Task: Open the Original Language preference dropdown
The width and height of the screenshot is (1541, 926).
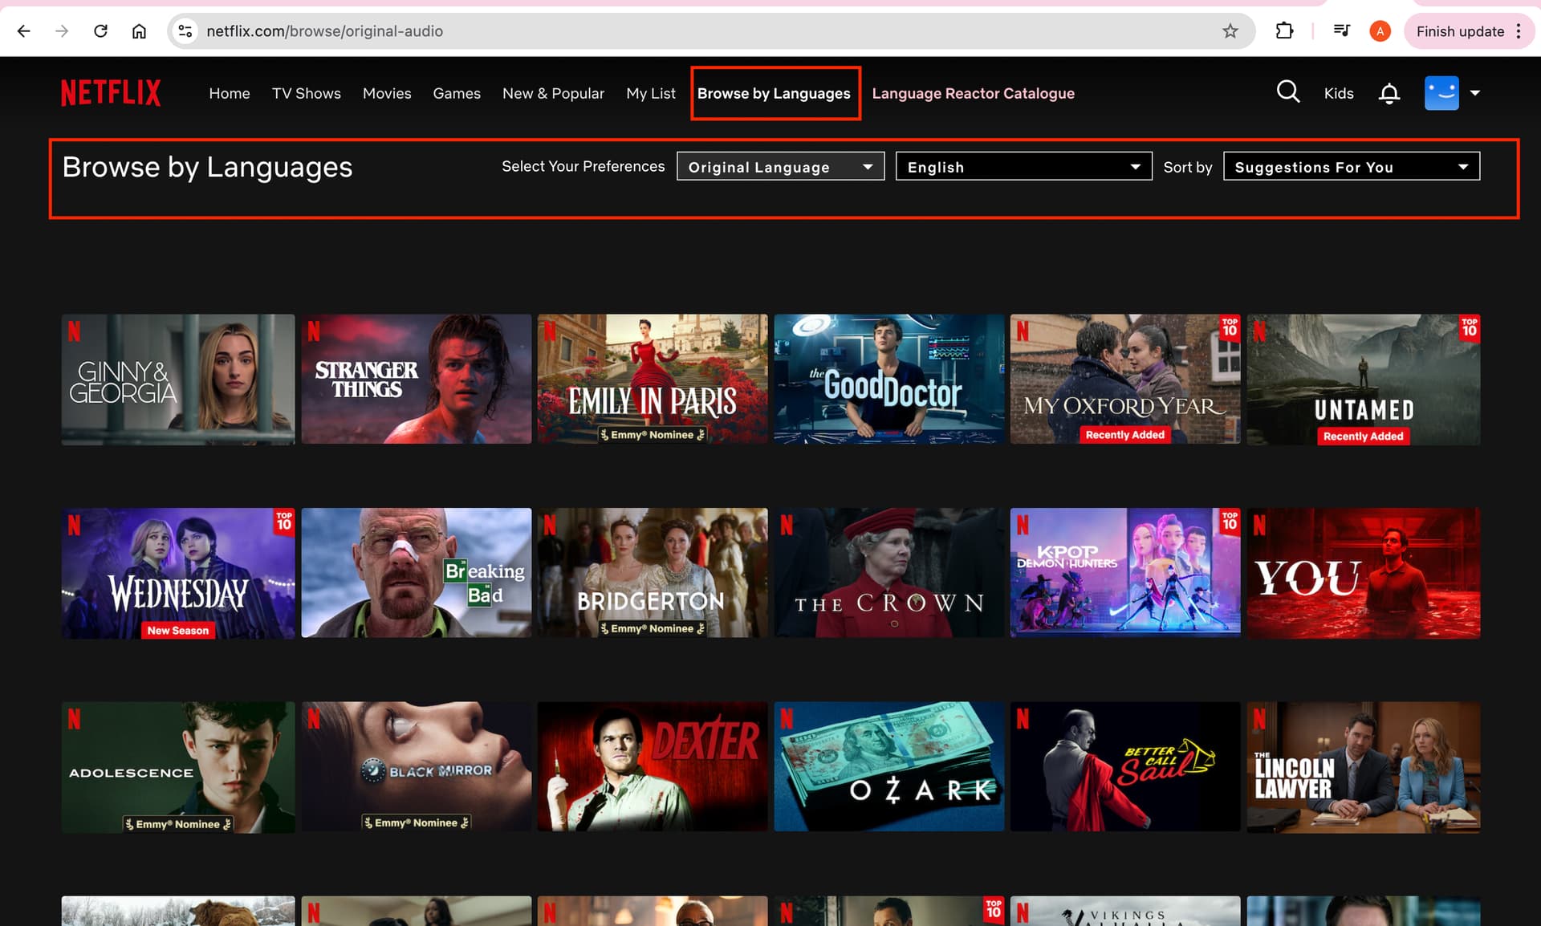Action: (780, 166)
